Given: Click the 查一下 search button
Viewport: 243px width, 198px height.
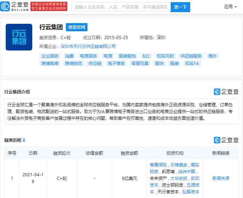Looking at the screenshot, I should pyautogui.click(x=180, y=7).
